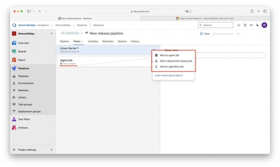Click the release pipeline icon before title
280x167 pixels.
click(x=87, y=33)
